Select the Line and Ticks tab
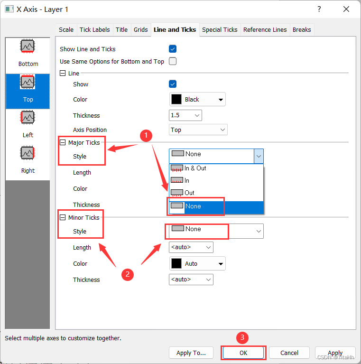 point(175,30)
